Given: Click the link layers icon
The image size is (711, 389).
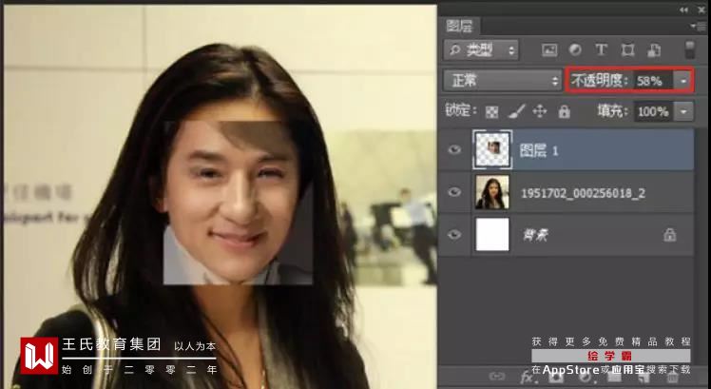Looking at the screenshot, I should (497, 377).
